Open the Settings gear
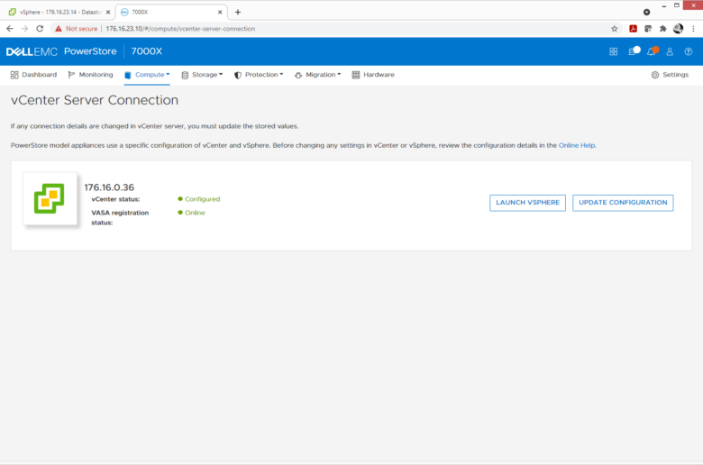This screenshot has height=465, width=703. 670,75
